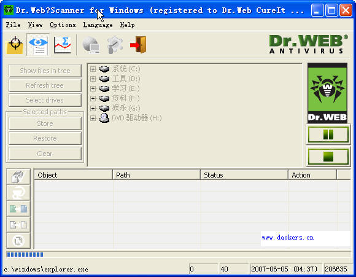
Task: Click the scan target folder icon
Action: 15,45
